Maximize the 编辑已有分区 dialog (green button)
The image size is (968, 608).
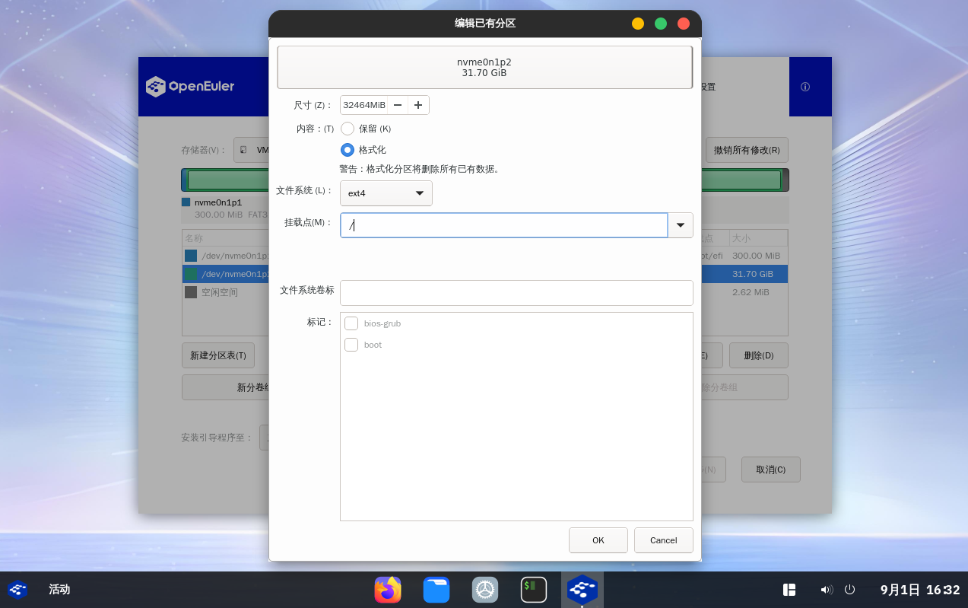click(661, 24)
